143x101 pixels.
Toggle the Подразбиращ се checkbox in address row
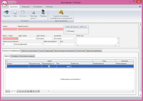point(49,66)
